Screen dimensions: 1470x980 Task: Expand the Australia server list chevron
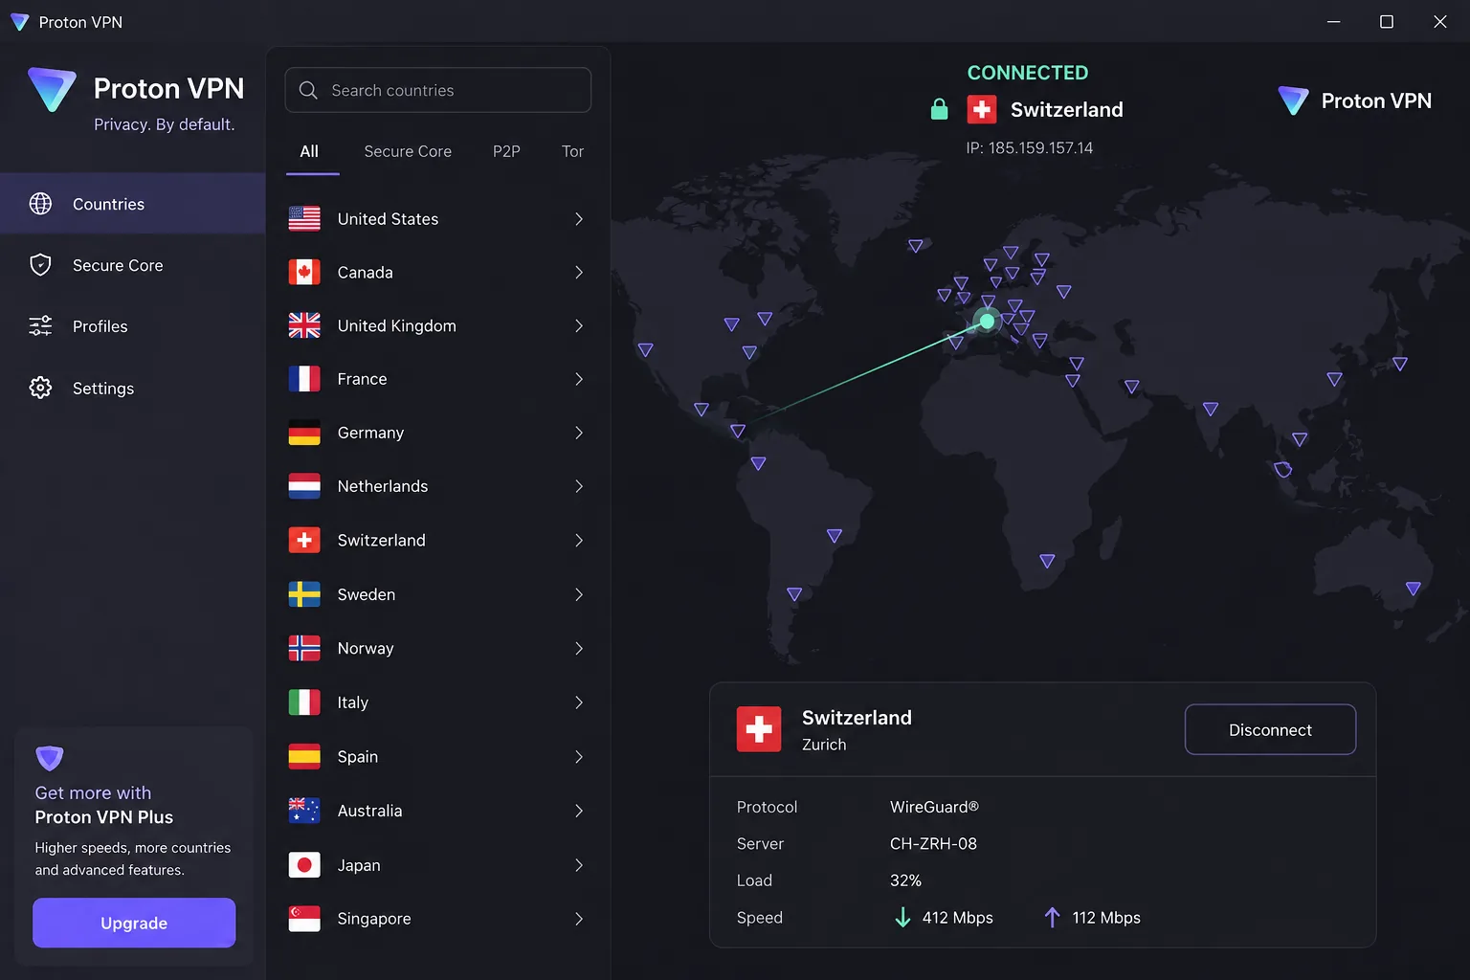pos(579,812)
